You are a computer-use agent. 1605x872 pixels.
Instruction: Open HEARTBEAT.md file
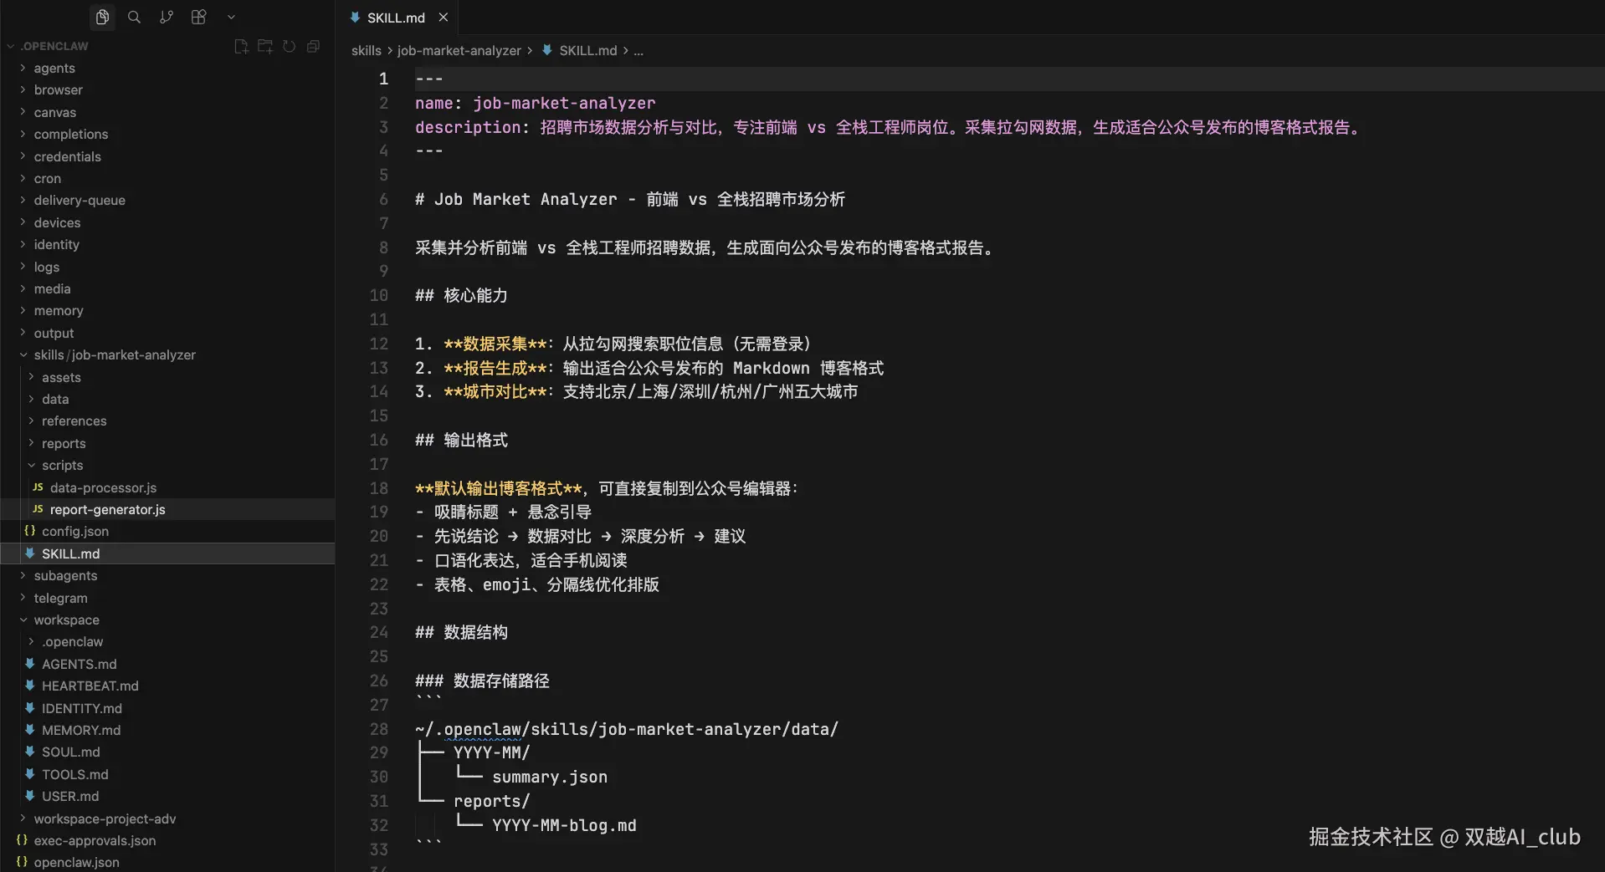pos(90,686)
